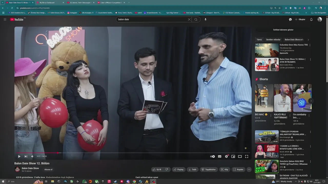328x184 pixels.
Task: Open WhatsApp from the Windows taskbar
Action: click(84, 181)
